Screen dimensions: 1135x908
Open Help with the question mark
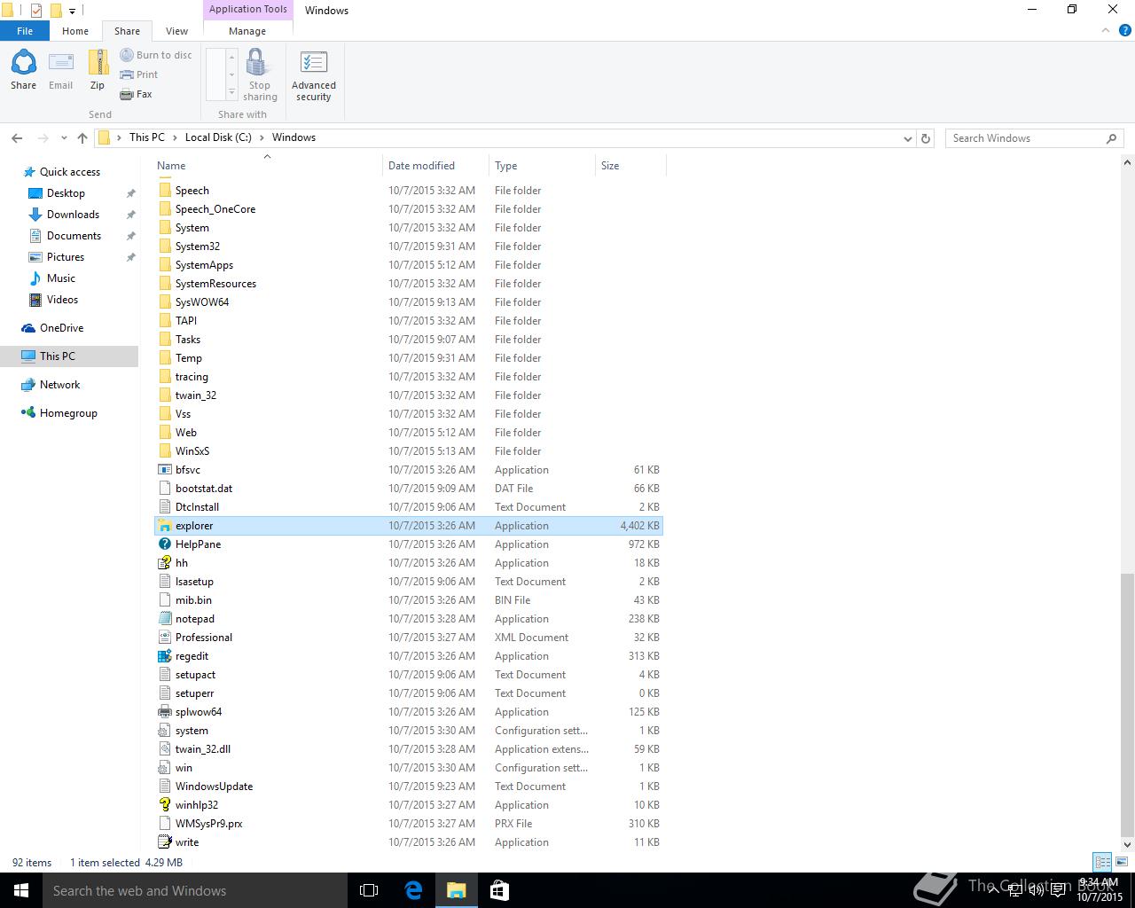[1125, 30]
